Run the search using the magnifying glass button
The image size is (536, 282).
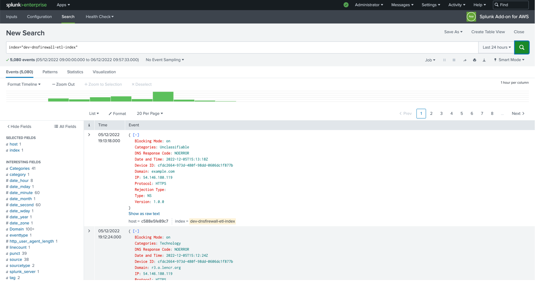(x=522, y=47)
